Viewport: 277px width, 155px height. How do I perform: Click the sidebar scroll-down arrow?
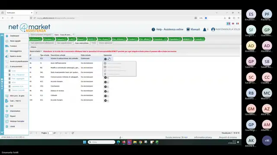coord(2,132)
